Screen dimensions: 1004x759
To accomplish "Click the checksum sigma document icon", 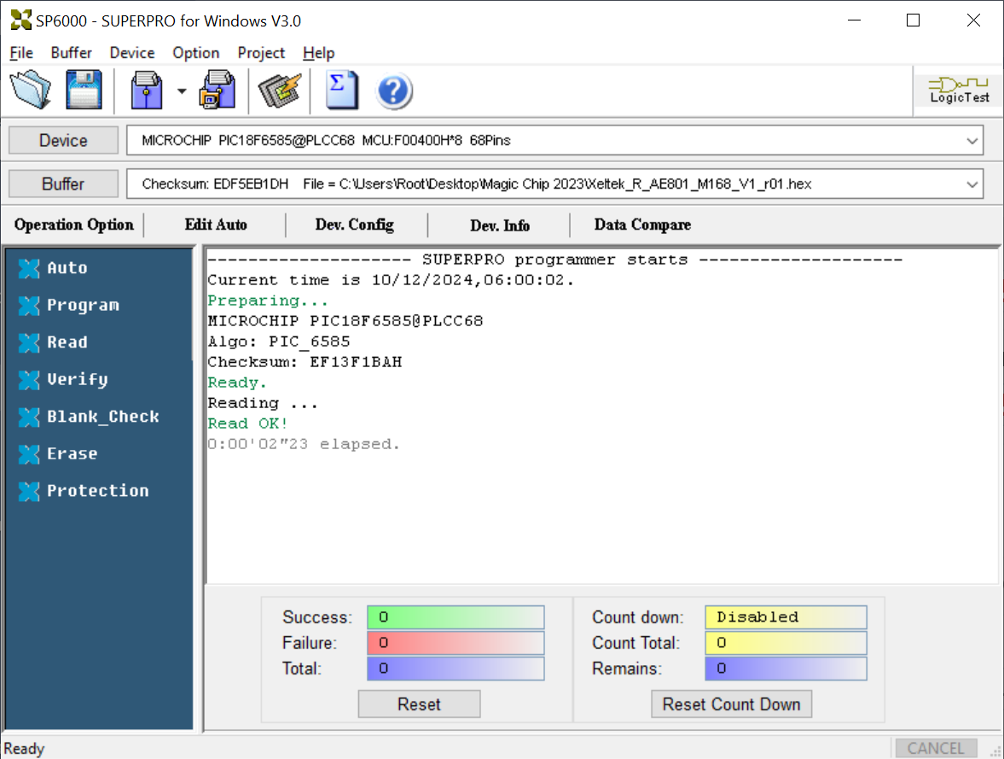I will pos(342,90).
